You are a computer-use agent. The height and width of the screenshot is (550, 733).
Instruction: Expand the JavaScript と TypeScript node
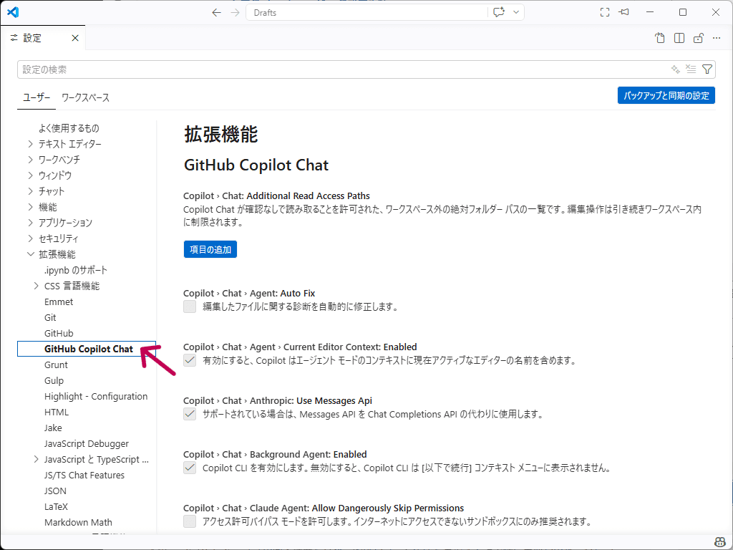tap(37, 459)
